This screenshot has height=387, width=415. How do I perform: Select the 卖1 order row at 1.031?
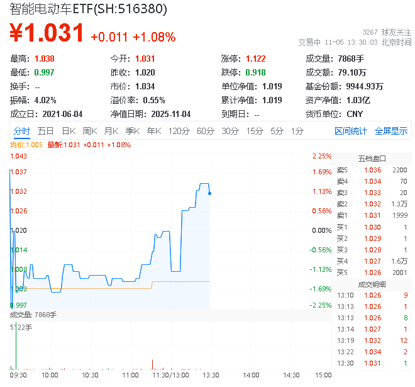[x=372, y=216]
